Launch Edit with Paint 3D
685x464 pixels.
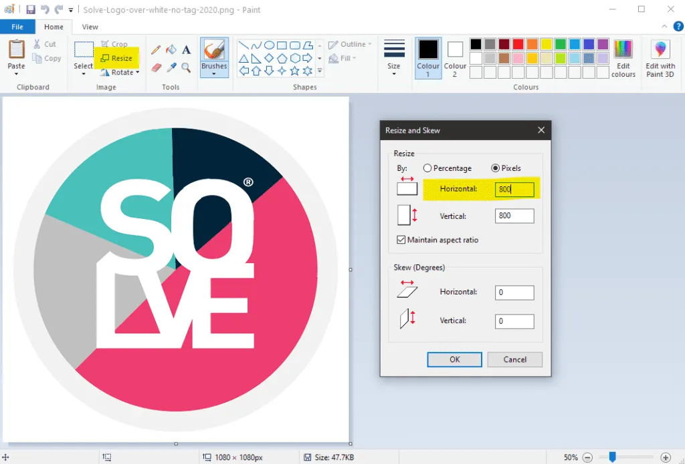[660, 59]
